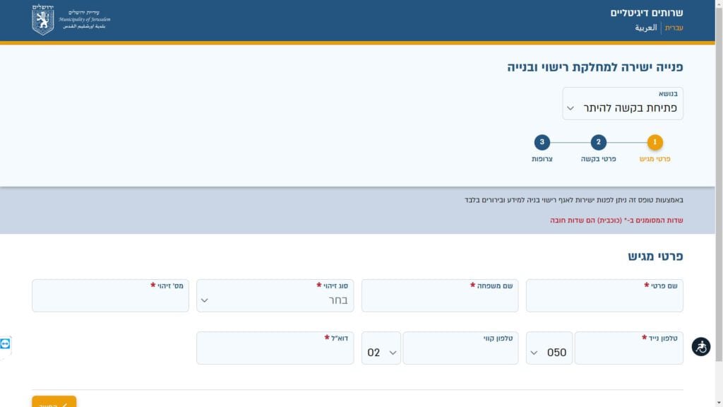Select step 1 circle פרטי מגיש

655,142
